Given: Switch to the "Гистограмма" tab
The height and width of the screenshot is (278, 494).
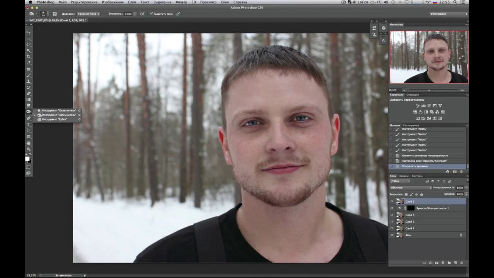Looking at the screenshot, I should pyautogui.click(x=411, y=125).
